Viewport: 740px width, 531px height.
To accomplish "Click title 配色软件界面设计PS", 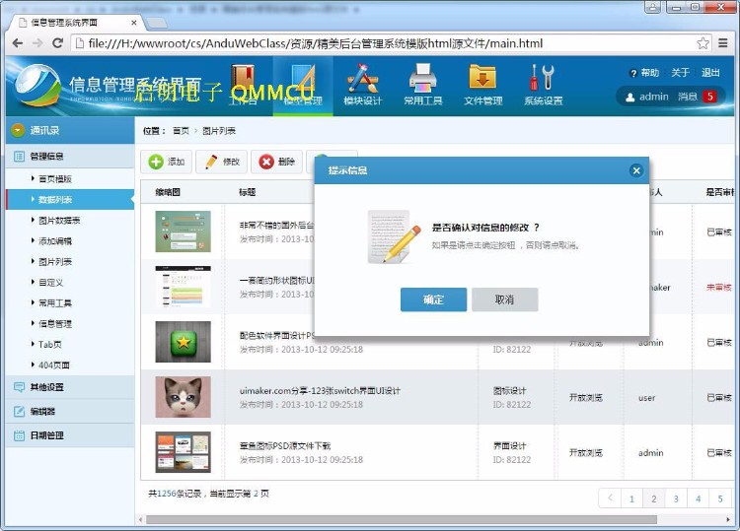I will tap(277, 336).
